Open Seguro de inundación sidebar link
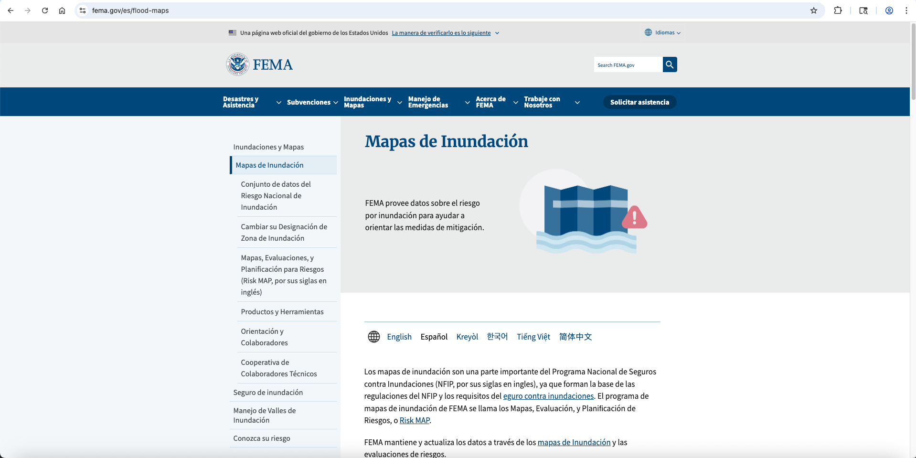 pos(283,393)
